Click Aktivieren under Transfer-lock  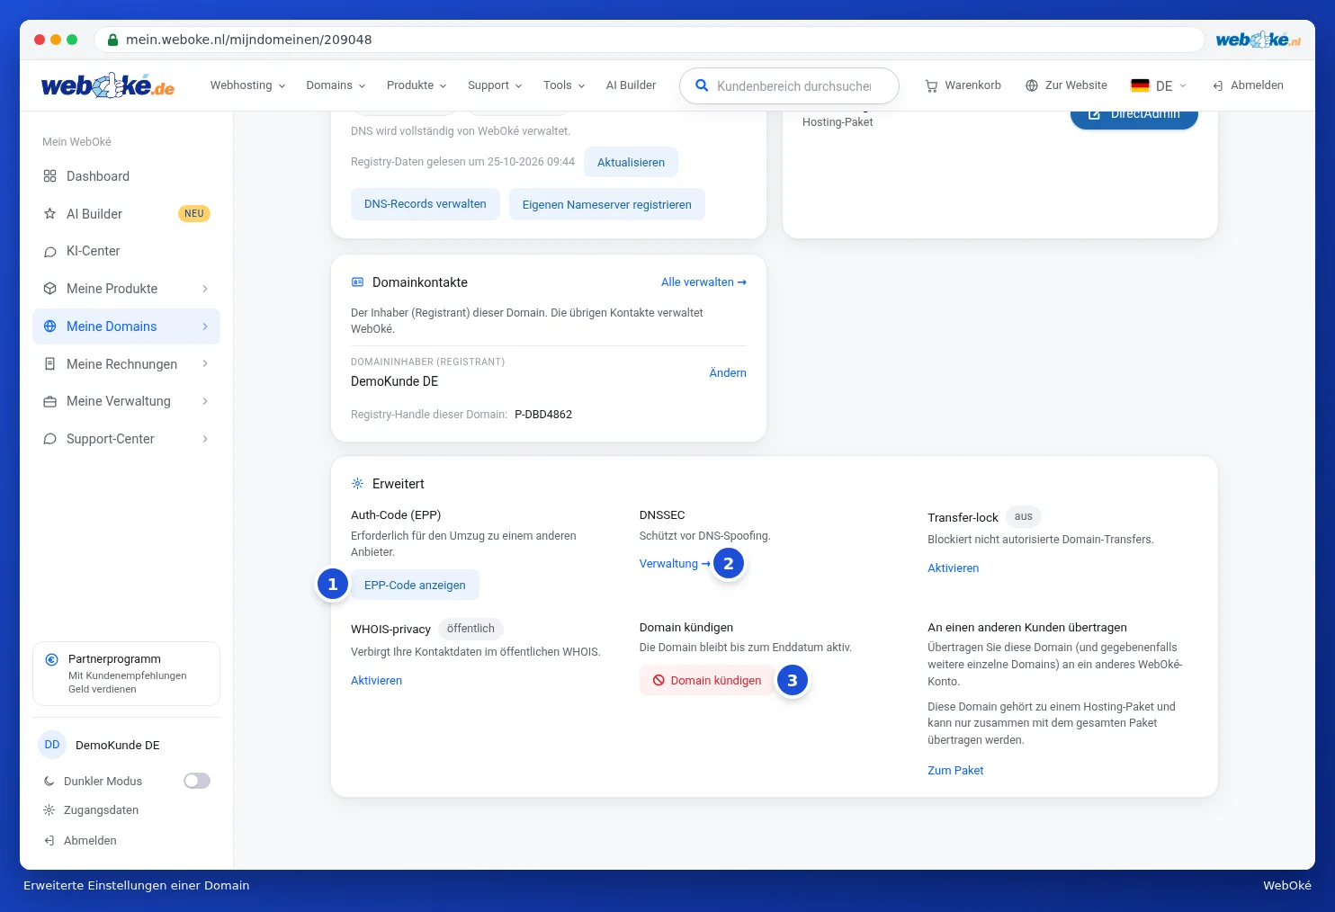pos(954,568)
